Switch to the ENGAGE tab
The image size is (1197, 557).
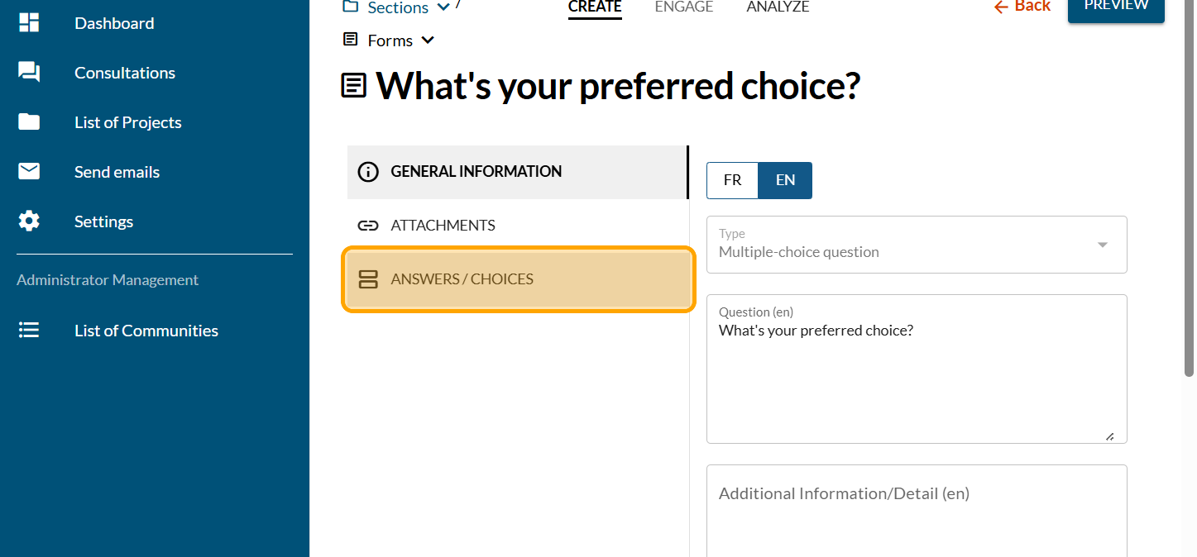683,7
